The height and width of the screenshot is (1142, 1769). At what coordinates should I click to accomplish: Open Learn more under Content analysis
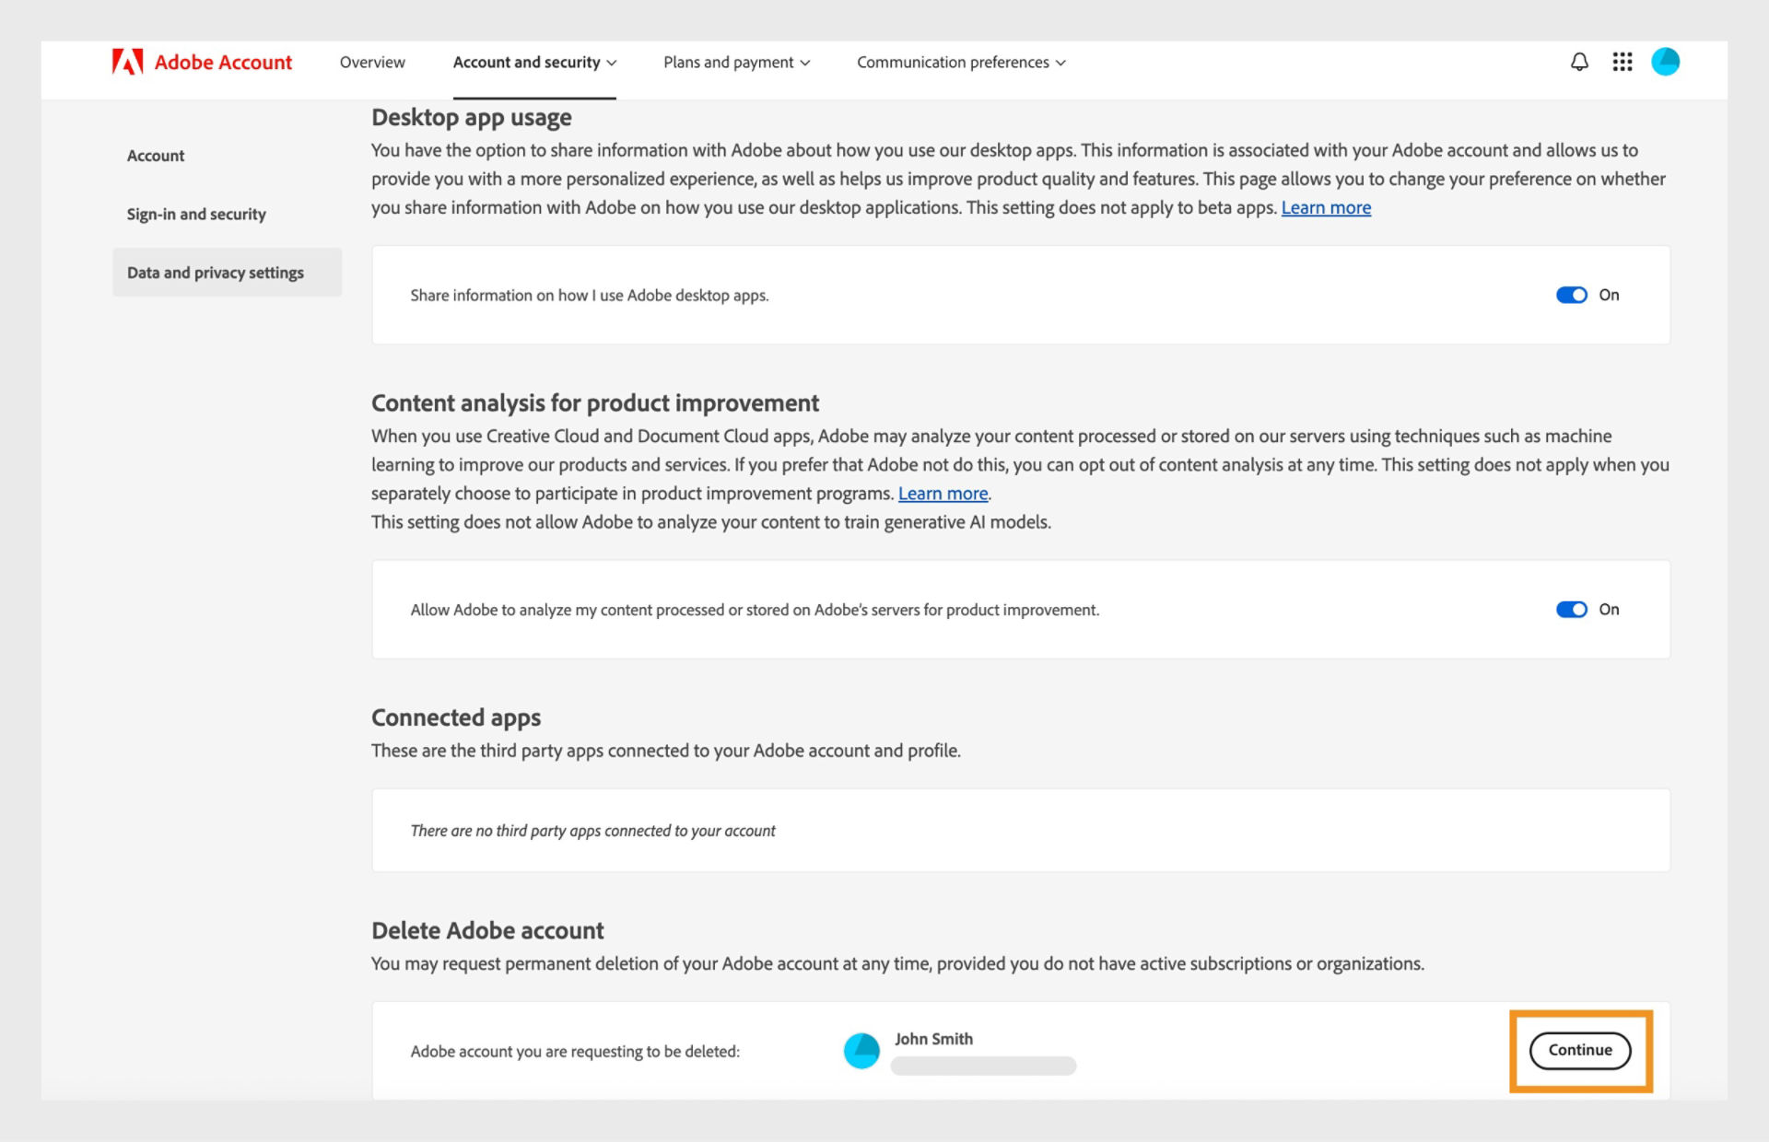tap(943, 494)
